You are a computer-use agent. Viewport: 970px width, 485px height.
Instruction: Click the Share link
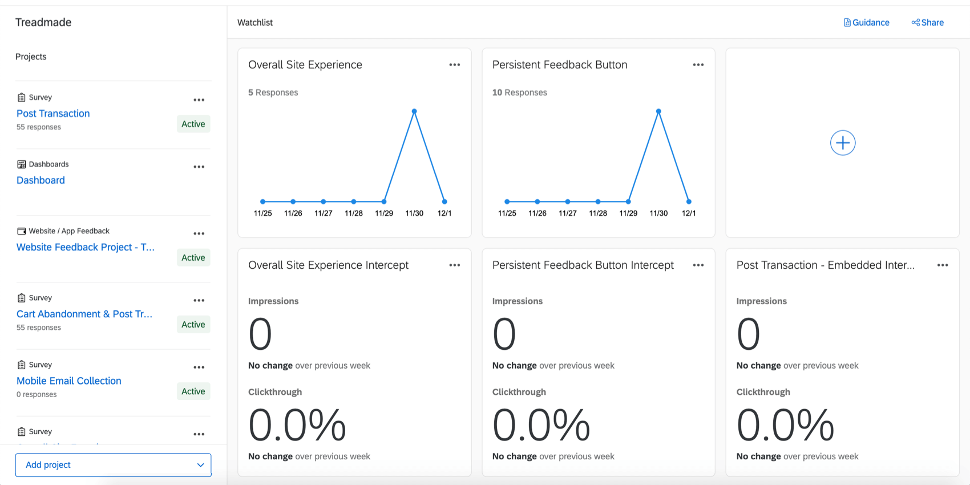pos(927,23)
